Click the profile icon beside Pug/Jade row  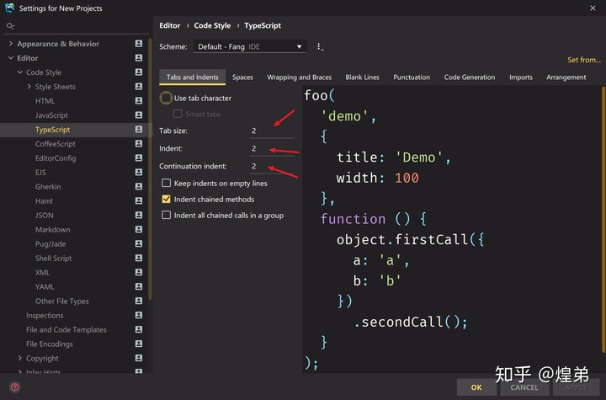(139, 243)
